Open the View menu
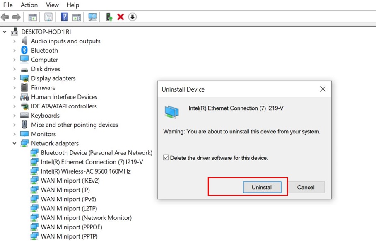 tap(52, 5)
